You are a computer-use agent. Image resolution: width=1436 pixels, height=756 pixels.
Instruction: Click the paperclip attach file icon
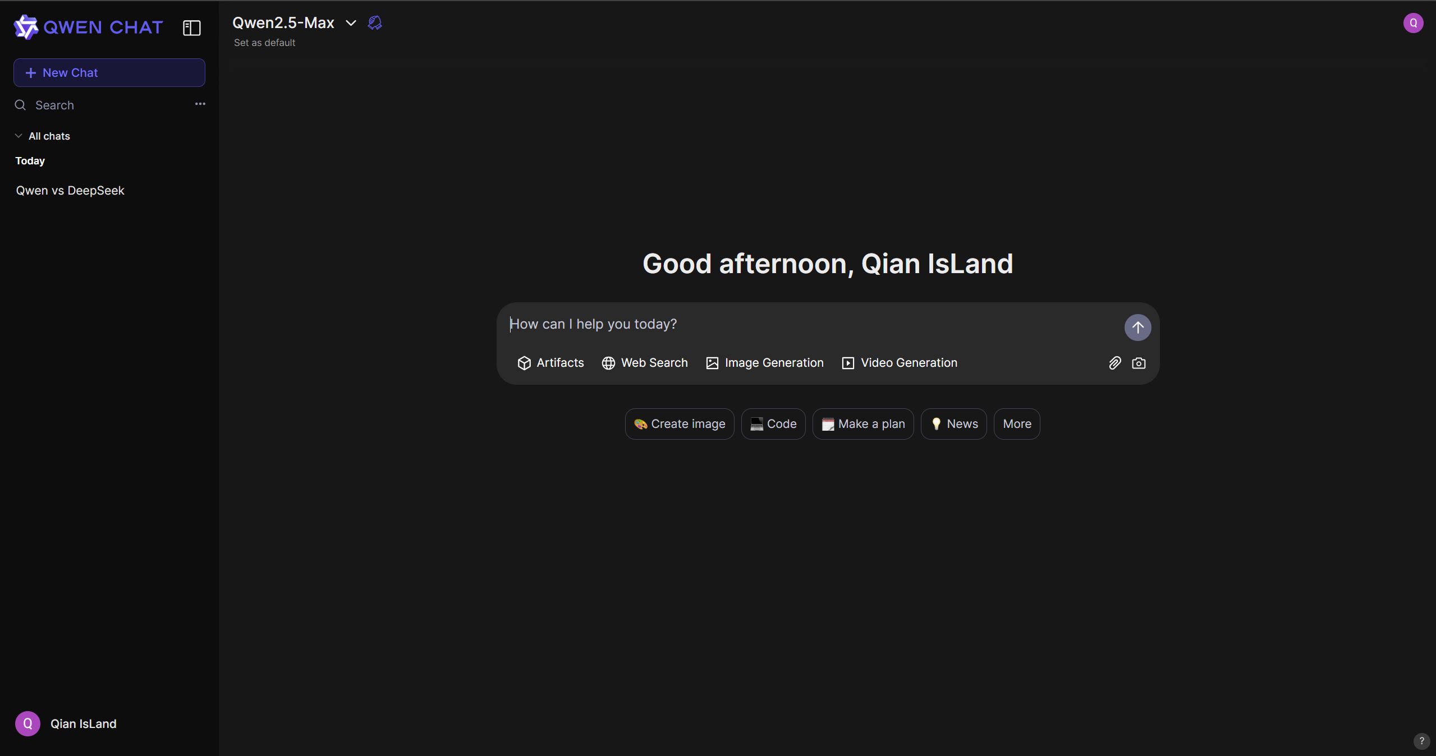click(1115, 363)
